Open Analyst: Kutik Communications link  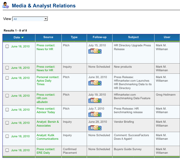click(x=47, y=137)
